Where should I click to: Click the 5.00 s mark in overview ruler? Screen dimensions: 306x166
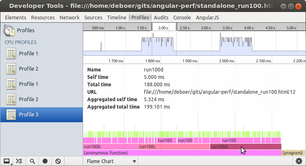pos(292,28)
